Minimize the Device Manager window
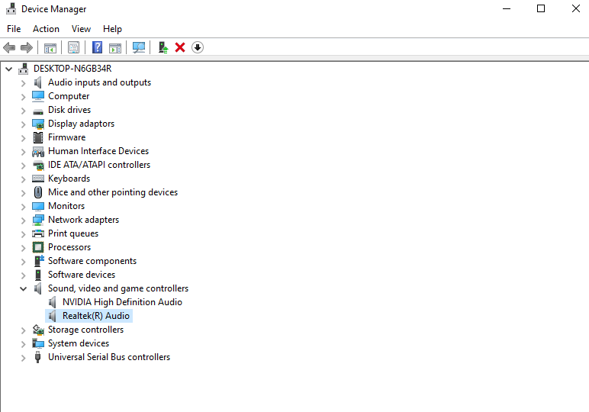The height and width of the screenshot is (412, 589). pyautogui.click(x=507, y=8)
